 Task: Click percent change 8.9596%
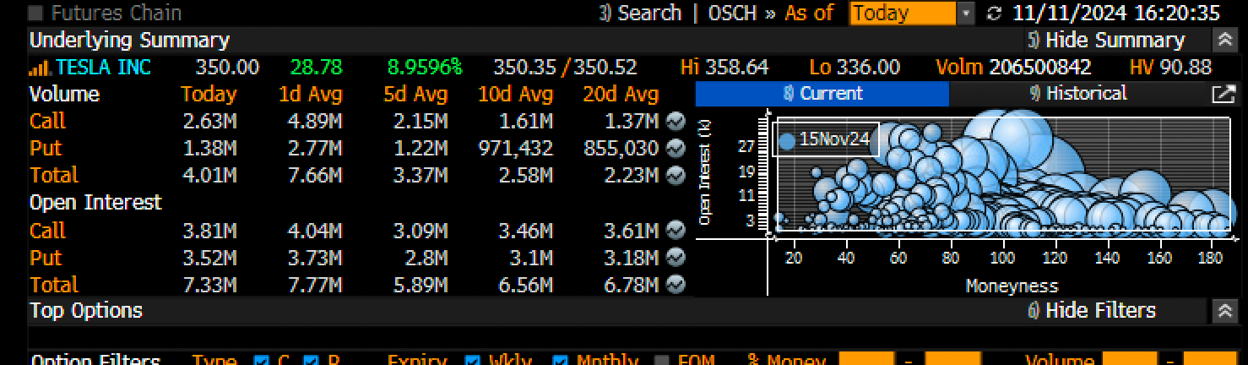click(x=425, y=68)
